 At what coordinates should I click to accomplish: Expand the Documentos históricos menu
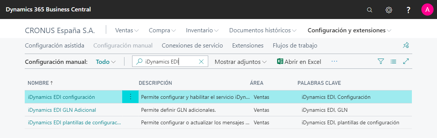click(263, 30)
